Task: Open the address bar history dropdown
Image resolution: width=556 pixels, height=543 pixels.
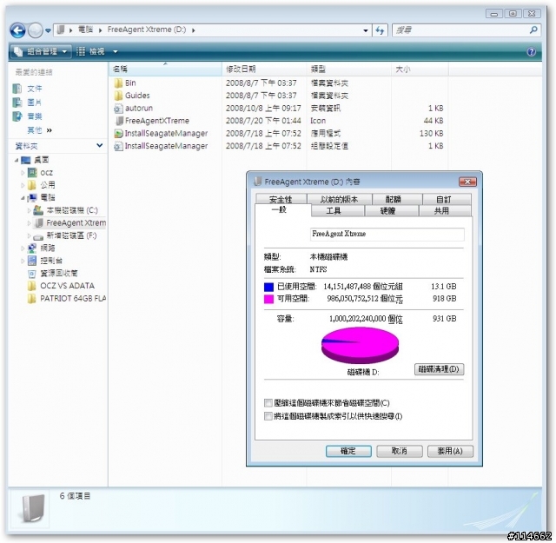Action: point(366,30)
